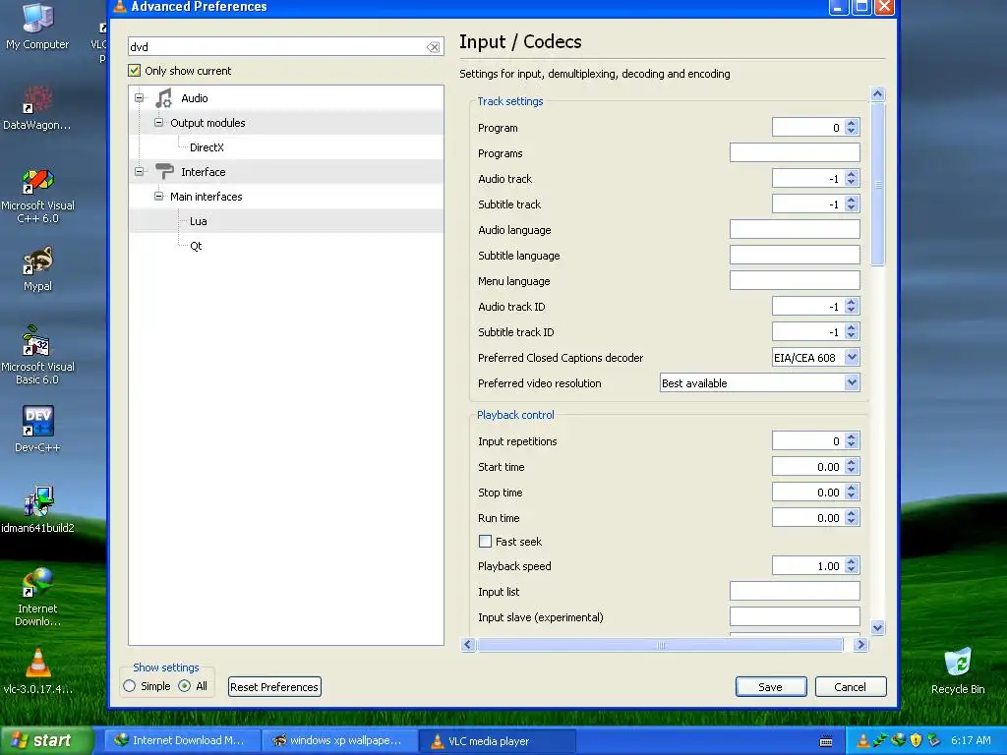The width and height of the screenshot is (1007, 755).
Task: Click the VLC cone tray icon
Action: click(x=863, y=740)
